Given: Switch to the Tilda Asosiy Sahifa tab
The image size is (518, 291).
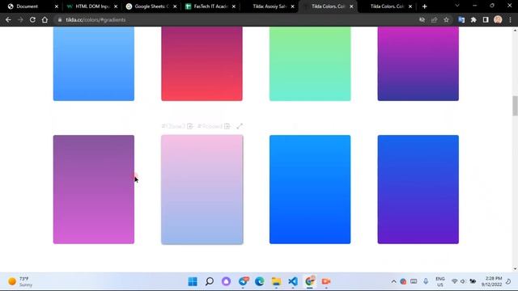Looking at the screenshot, I should point(270,6).
